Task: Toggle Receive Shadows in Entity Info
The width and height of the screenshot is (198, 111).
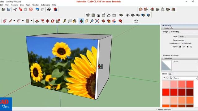Action: point(191,47)
